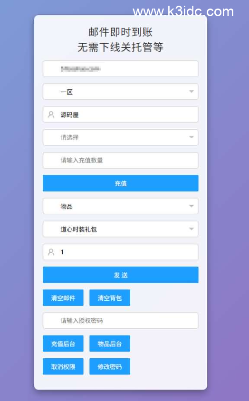Open the 物品后台 button

110,344
